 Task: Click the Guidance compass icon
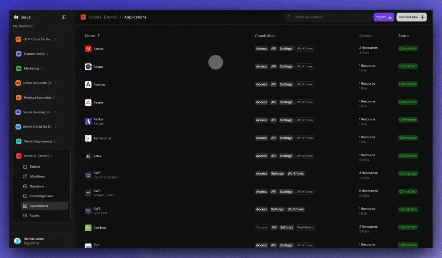[x=25, y=186]
